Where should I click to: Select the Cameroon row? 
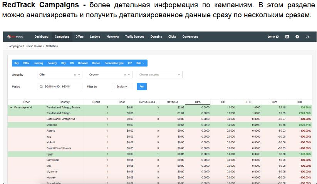pos(160,160)
